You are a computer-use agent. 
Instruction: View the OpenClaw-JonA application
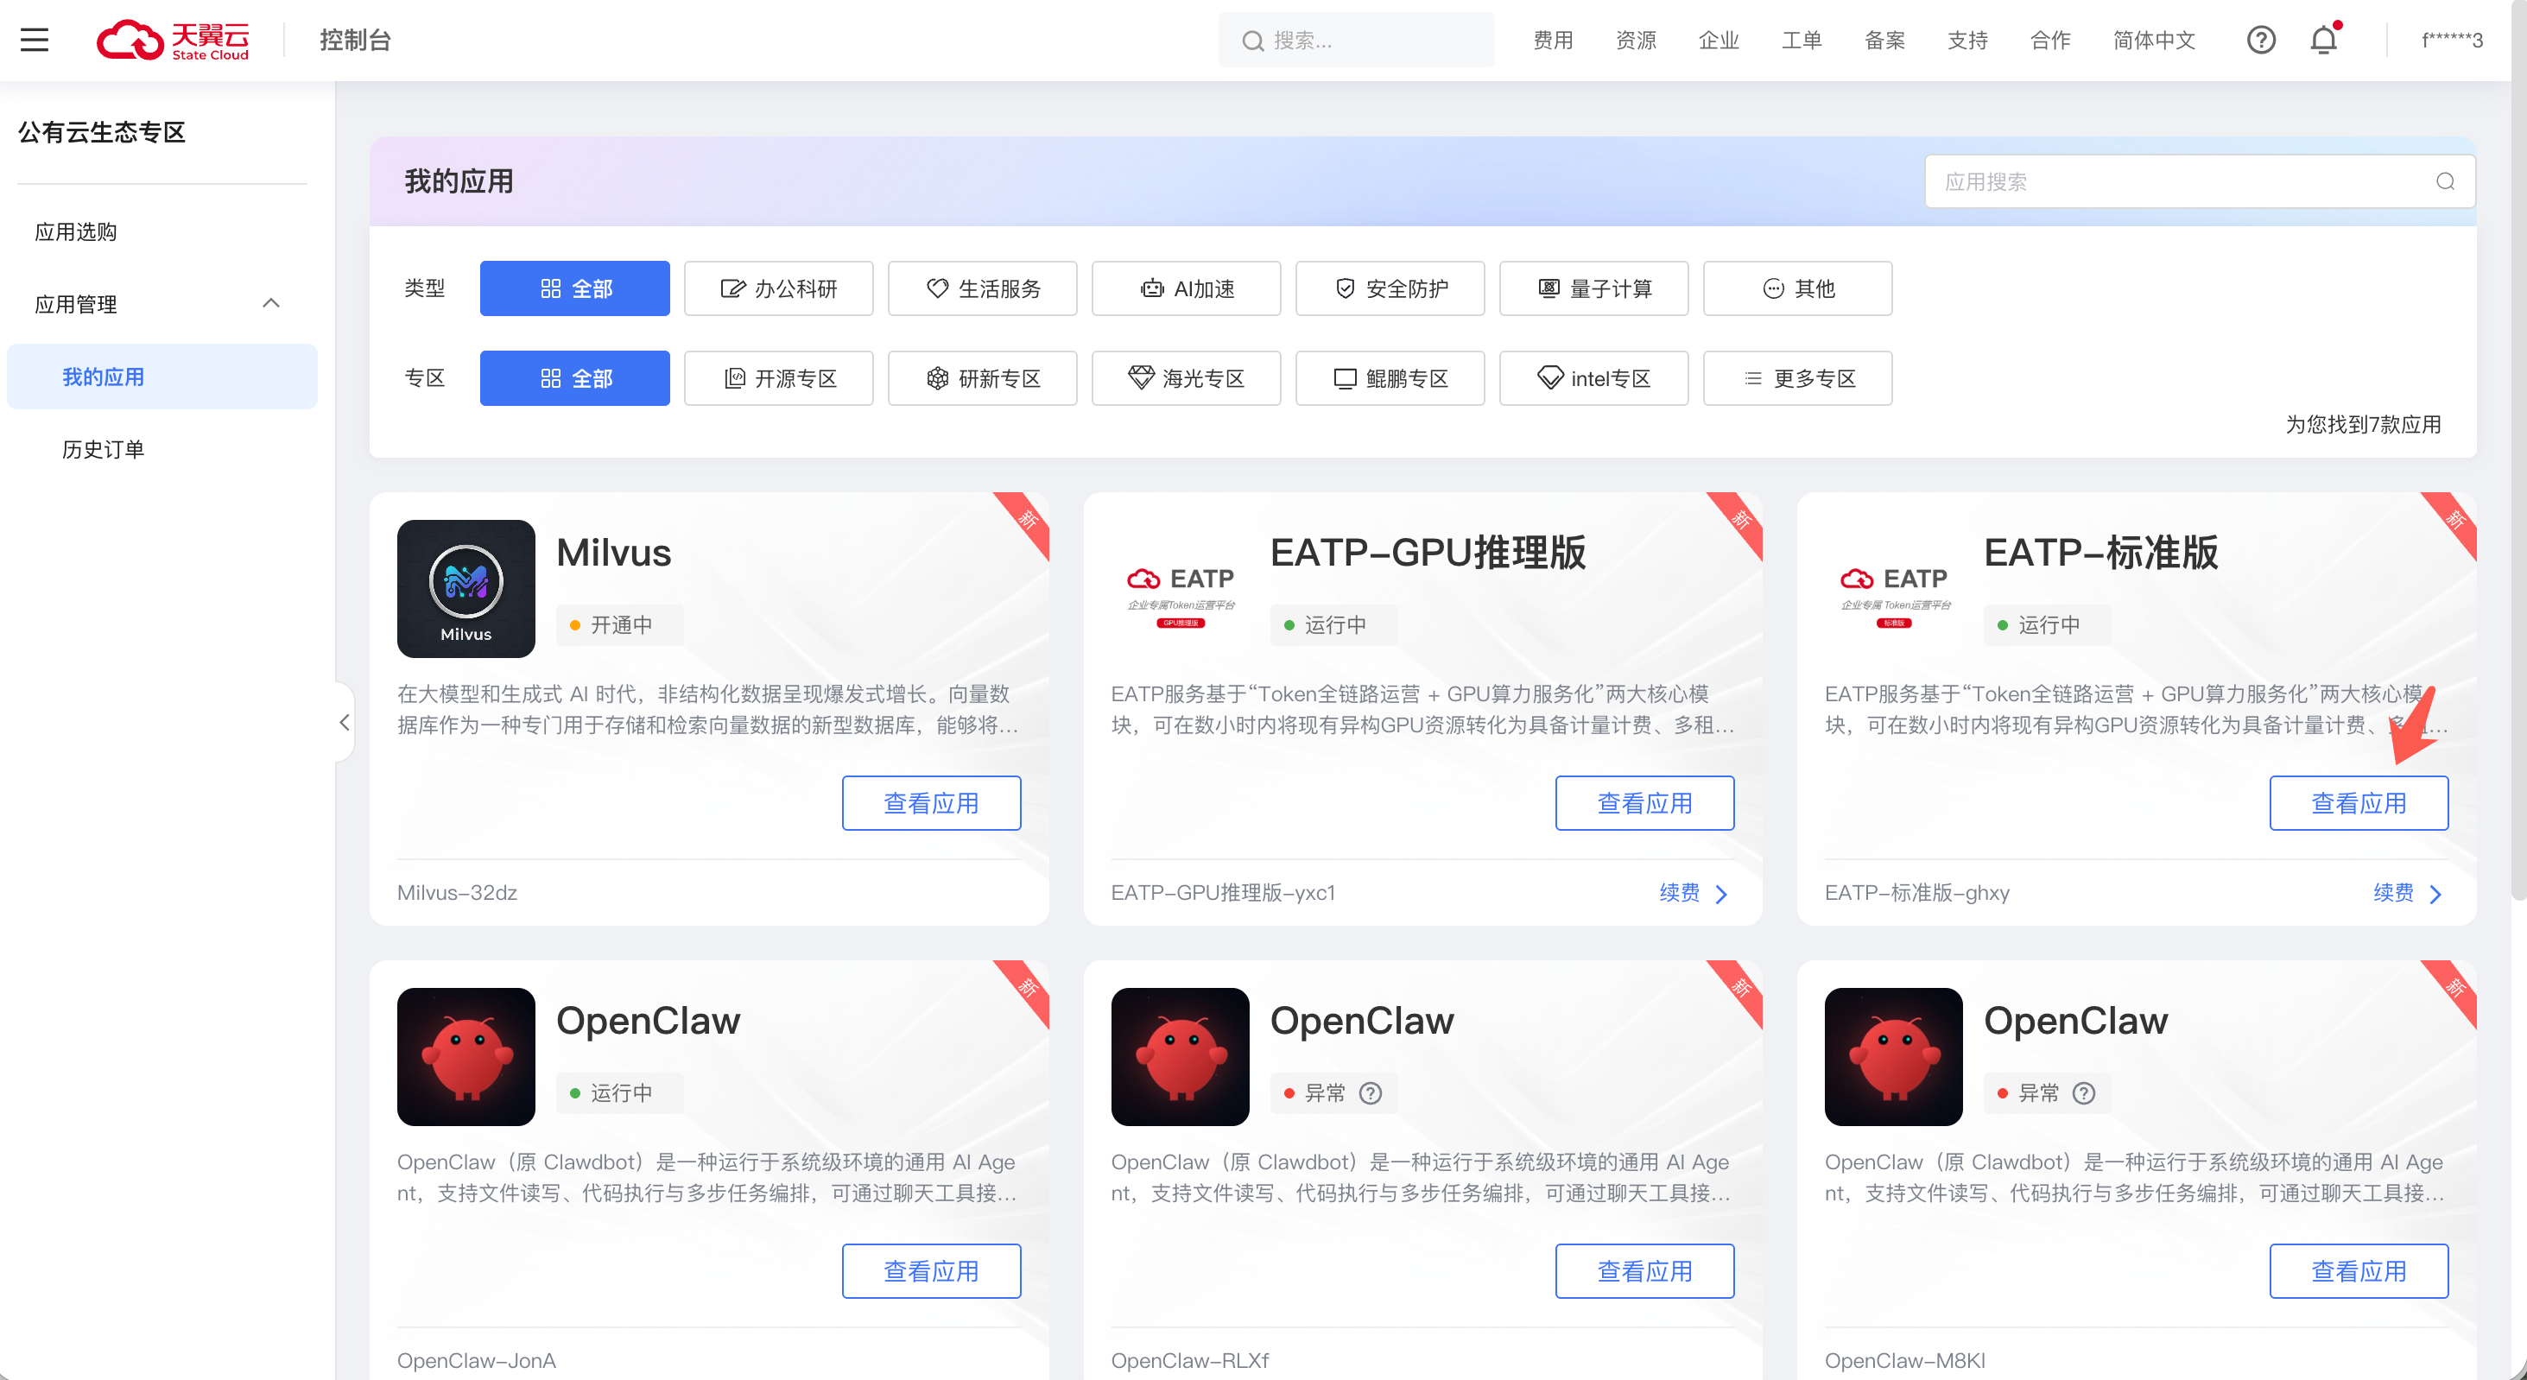(x=931, y=1271)
